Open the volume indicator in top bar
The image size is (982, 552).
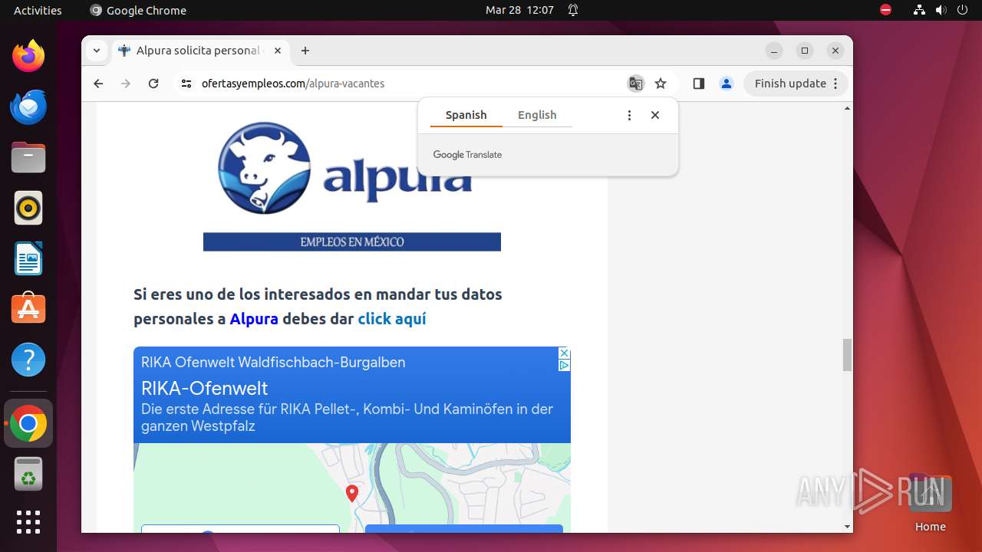[x=941, y=10]
